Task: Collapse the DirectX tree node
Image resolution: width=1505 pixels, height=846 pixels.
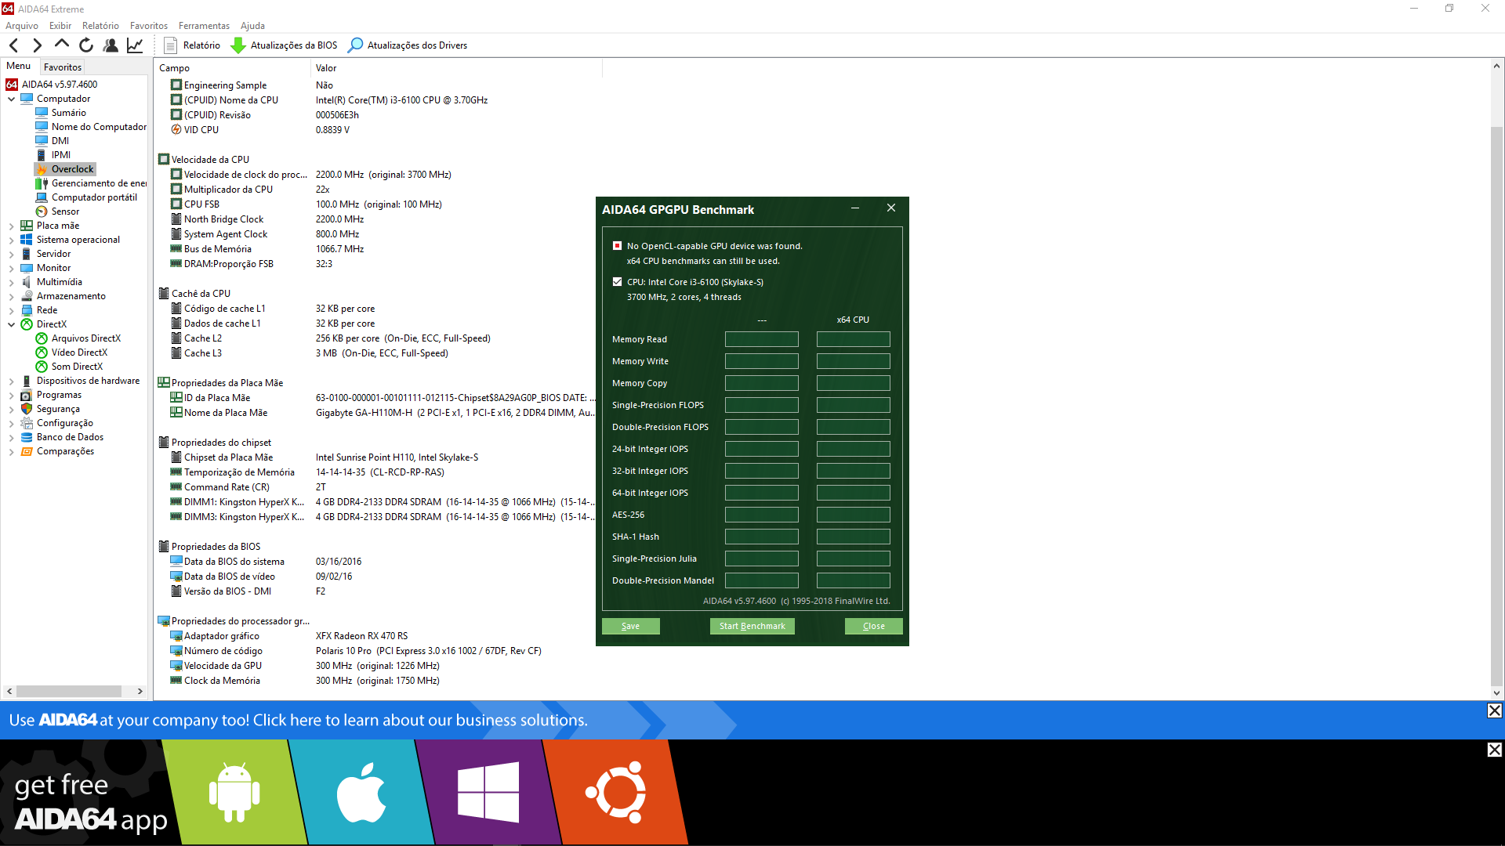Action: 12,324
